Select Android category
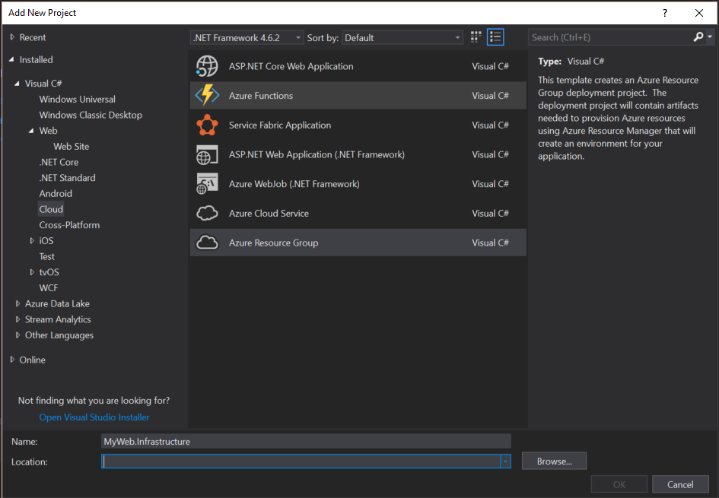The height and width of the screenshot is (498, 719). 56,193
